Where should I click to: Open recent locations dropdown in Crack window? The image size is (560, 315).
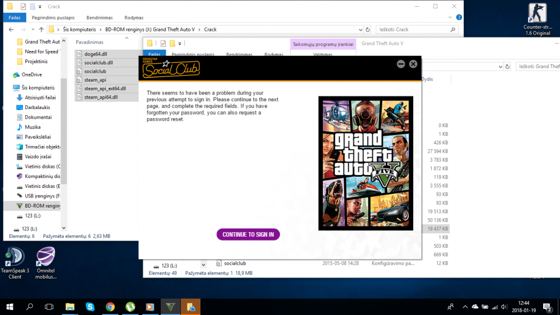click(33, 30)
